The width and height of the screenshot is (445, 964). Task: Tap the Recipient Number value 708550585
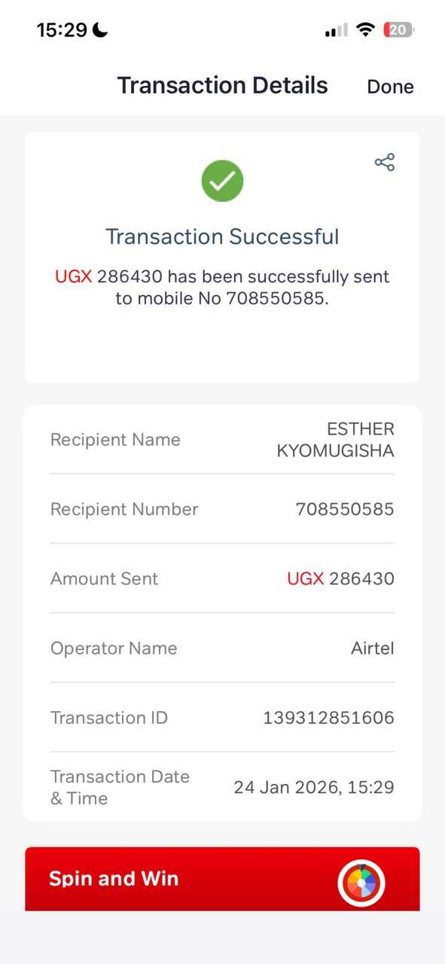tap(345, 509)
